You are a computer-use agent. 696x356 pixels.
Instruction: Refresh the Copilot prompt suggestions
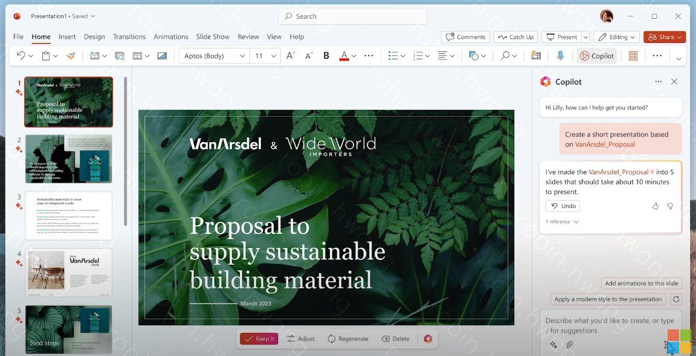point(676,299)
